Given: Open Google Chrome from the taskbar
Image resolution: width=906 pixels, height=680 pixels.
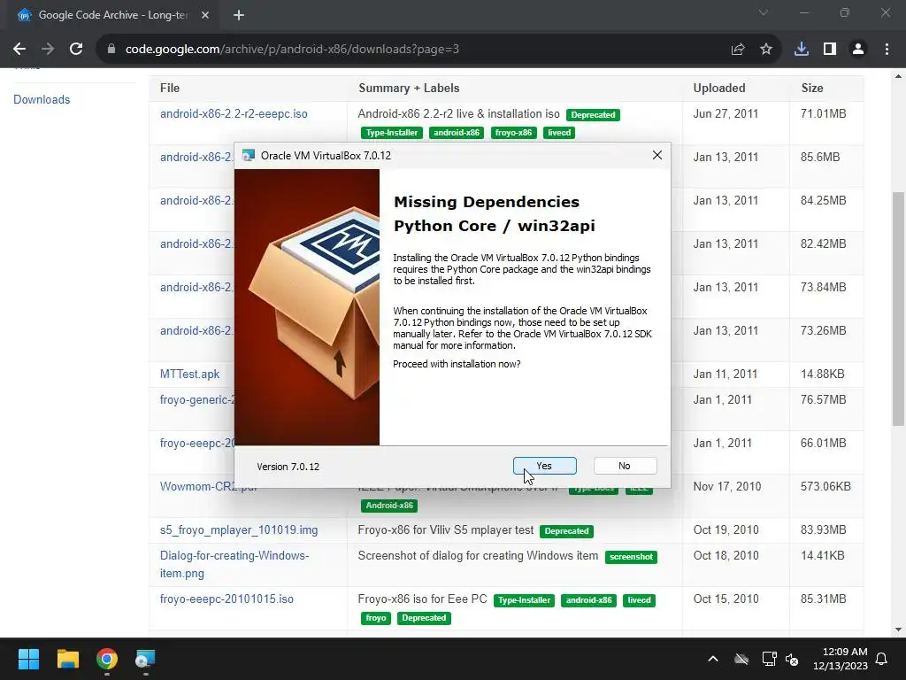Looking at the screenshot, I should click(x=107, y=659).
